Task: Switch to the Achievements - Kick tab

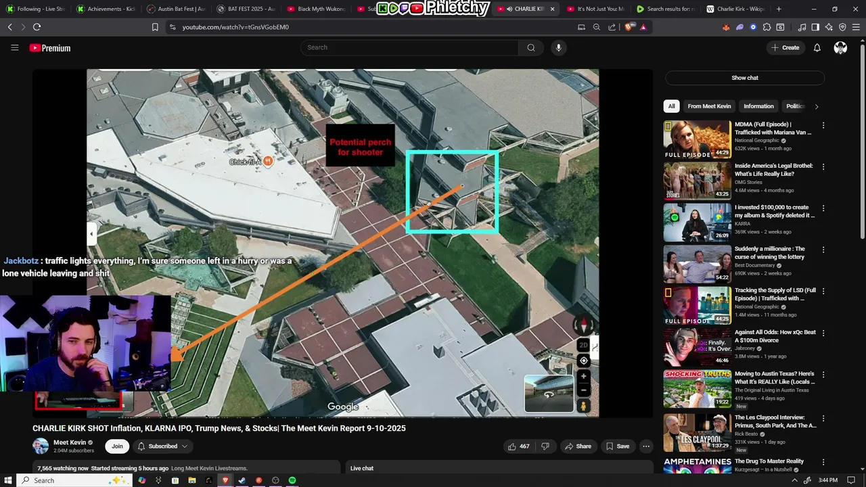Action: pos(106,9)
